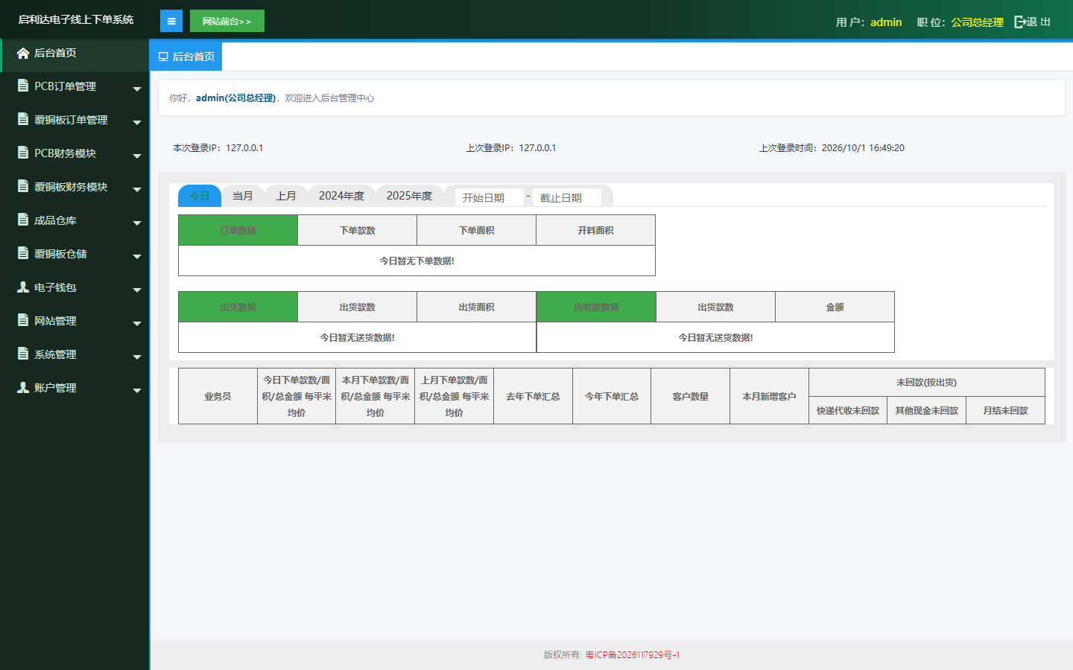Click the document icon next to 覆铜板仓储

tap(23, 253)
